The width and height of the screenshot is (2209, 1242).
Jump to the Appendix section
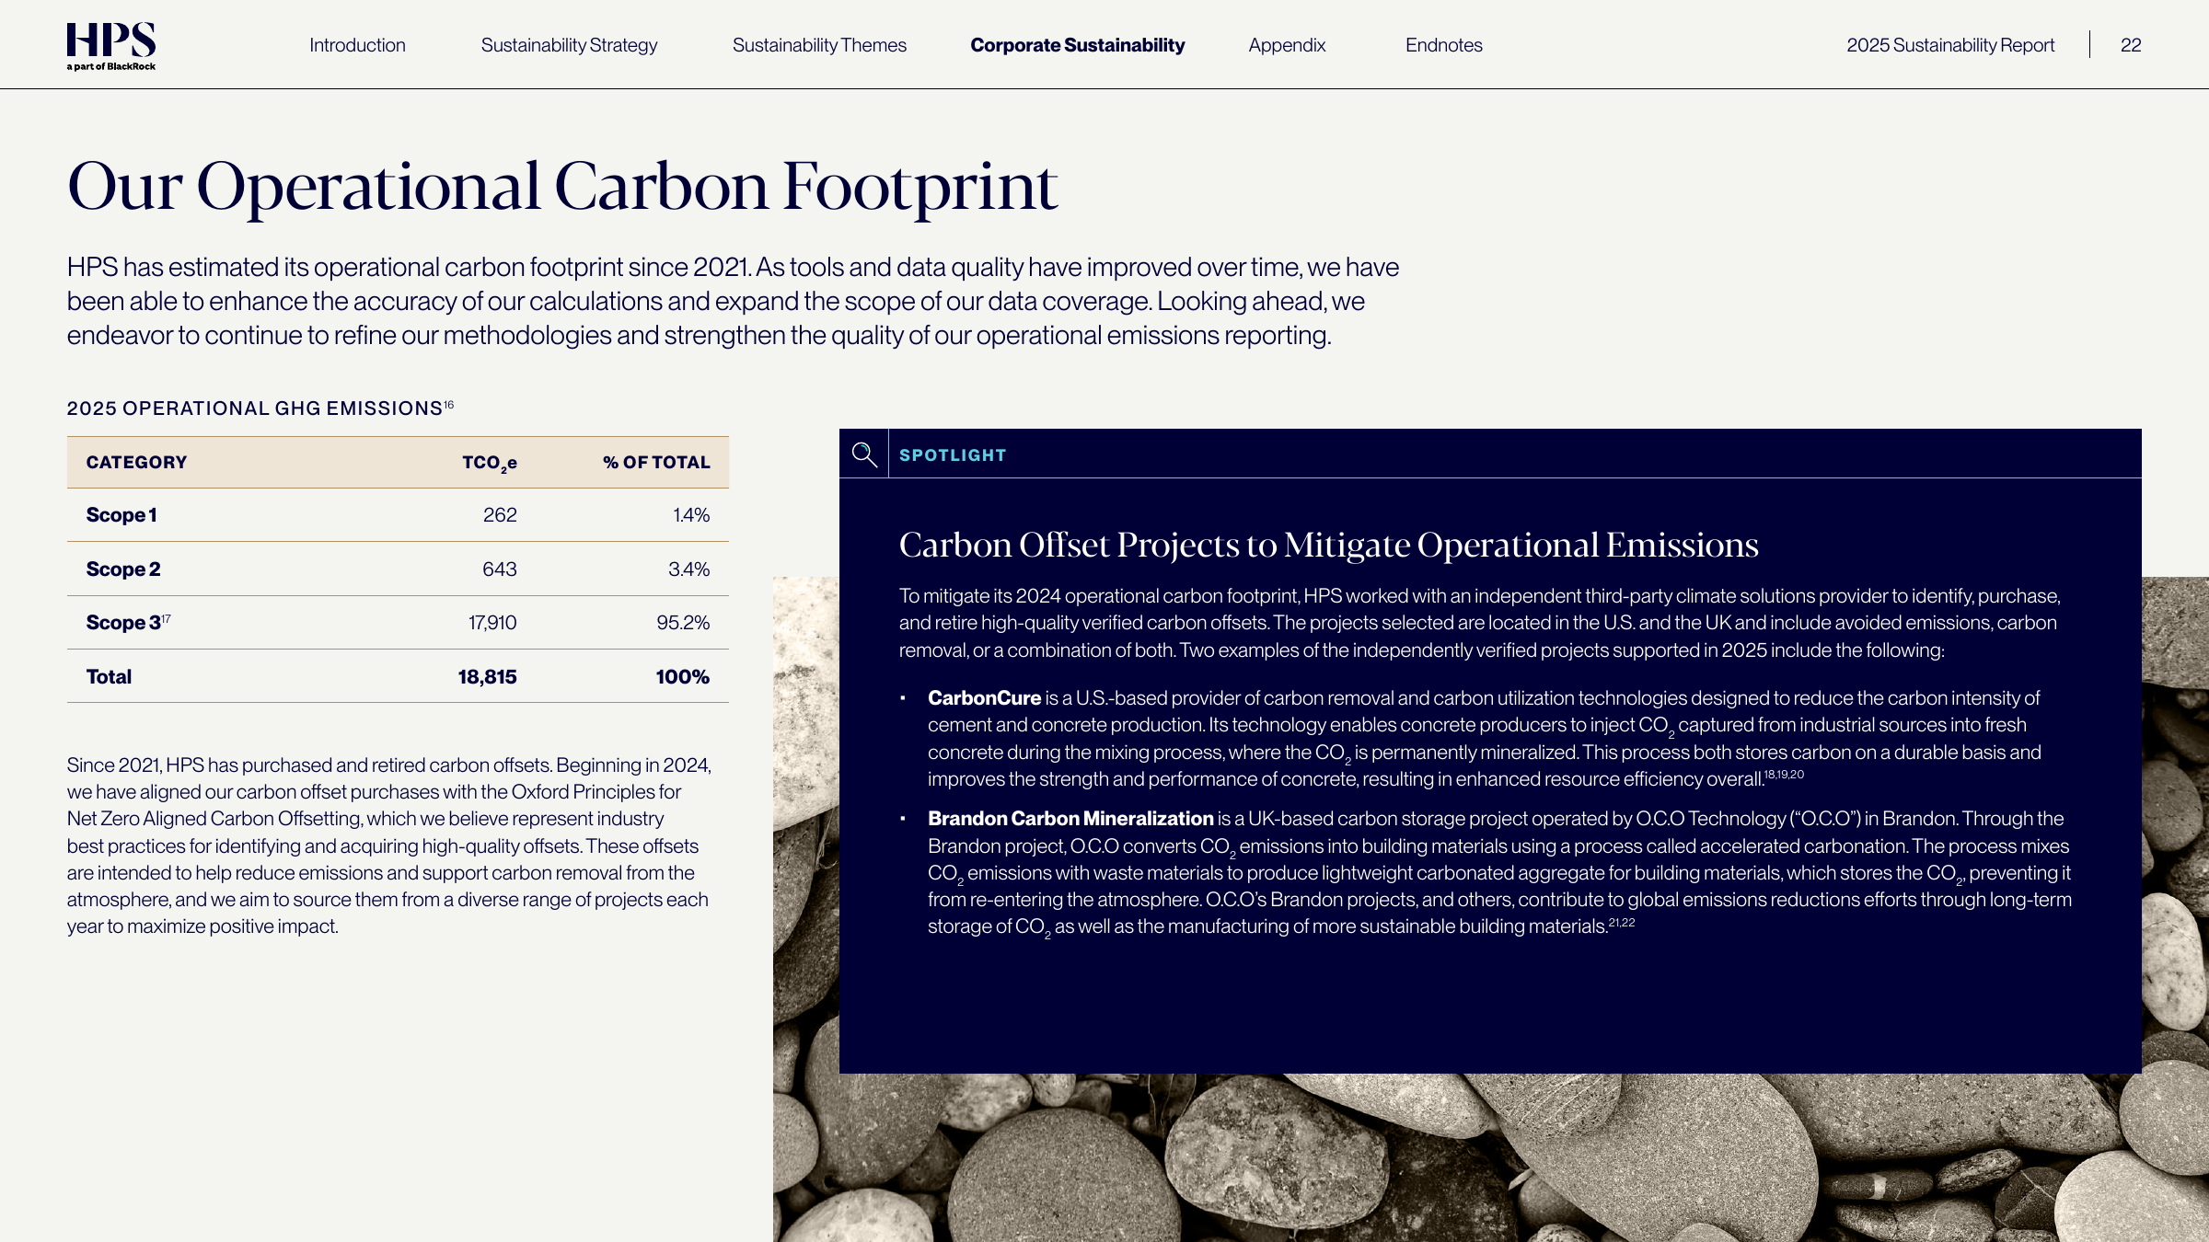(1287, 45)
